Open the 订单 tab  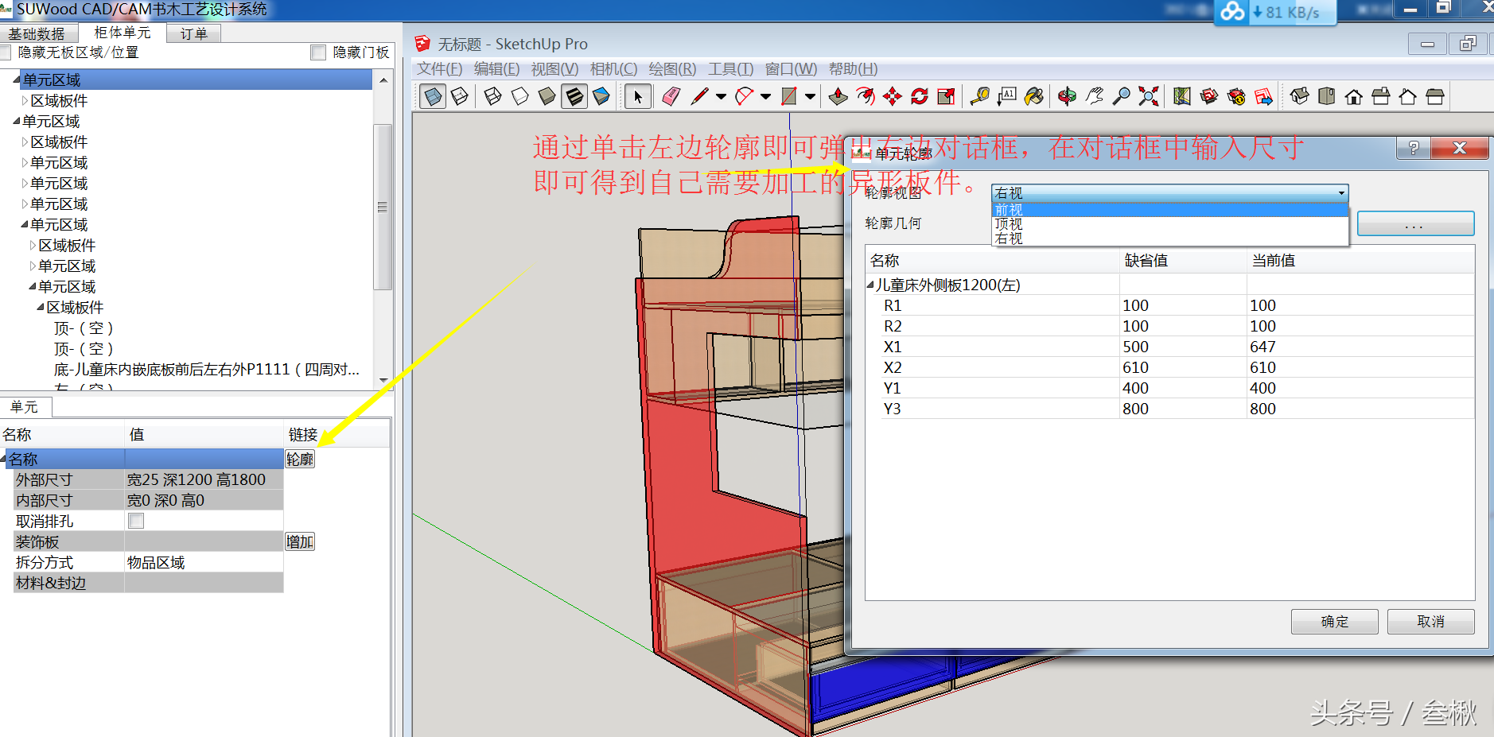[193, 33]
